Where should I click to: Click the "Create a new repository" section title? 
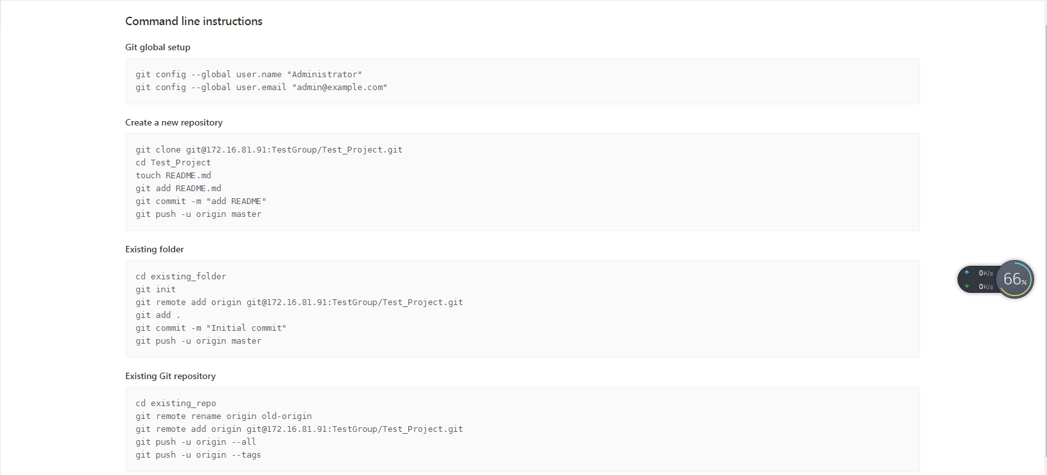(174, 122)
